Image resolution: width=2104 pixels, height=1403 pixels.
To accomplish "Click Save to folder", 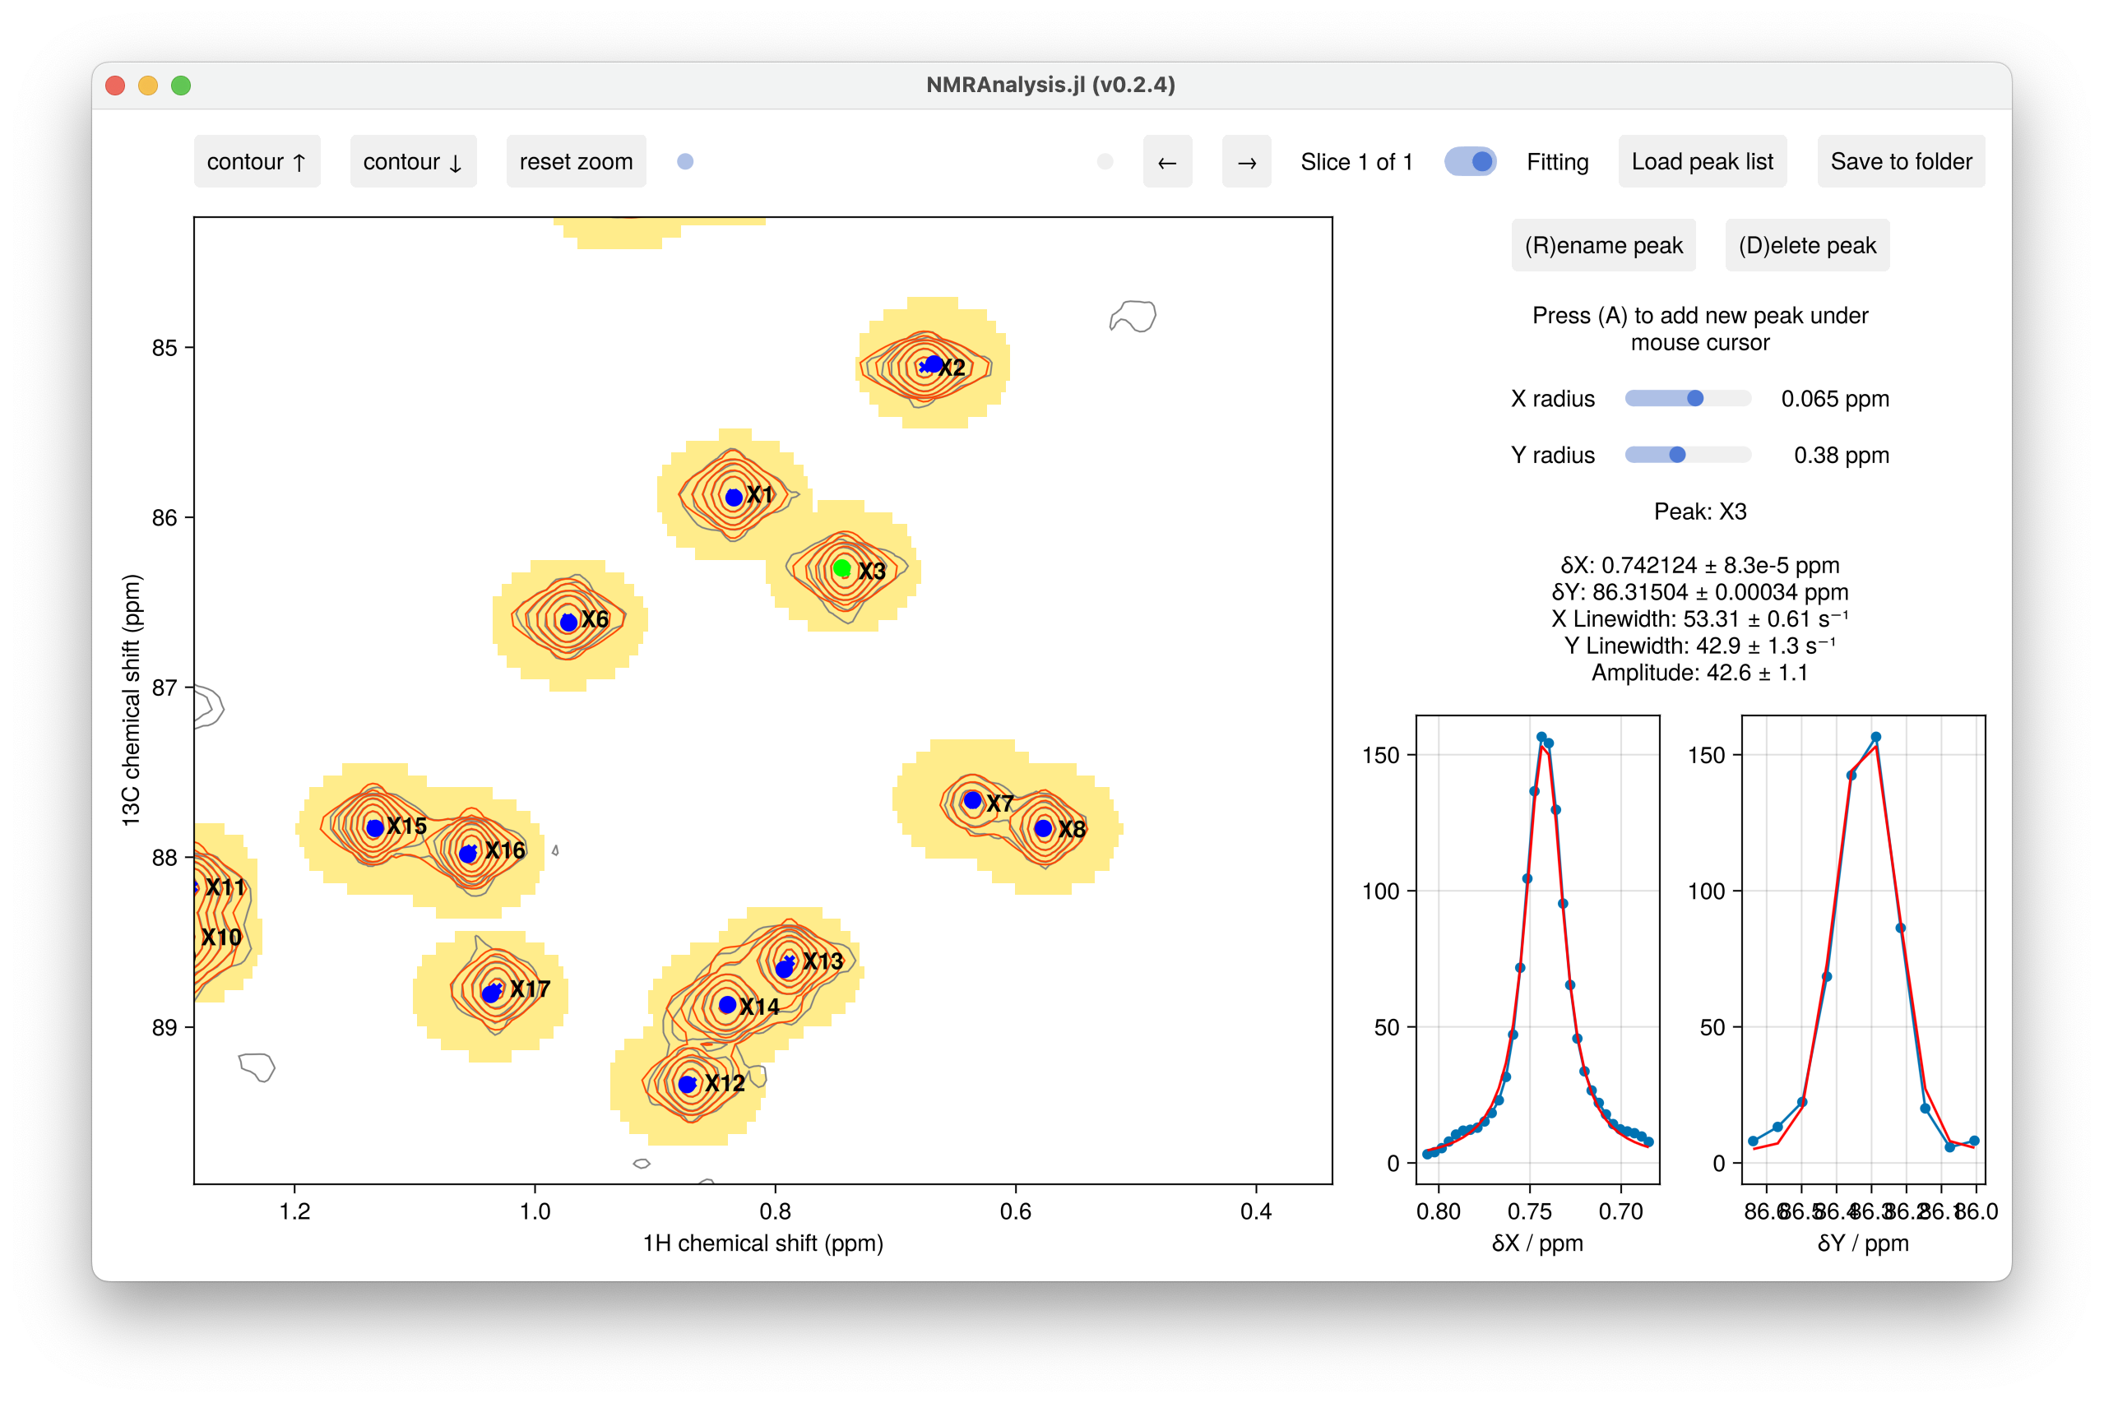I will click(x=1901, y=161).
